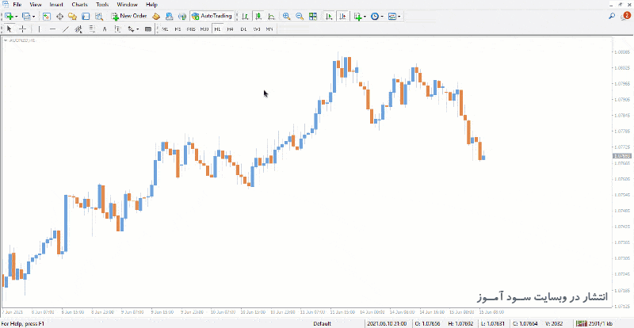Switch to bar chart display

point(245,16)
